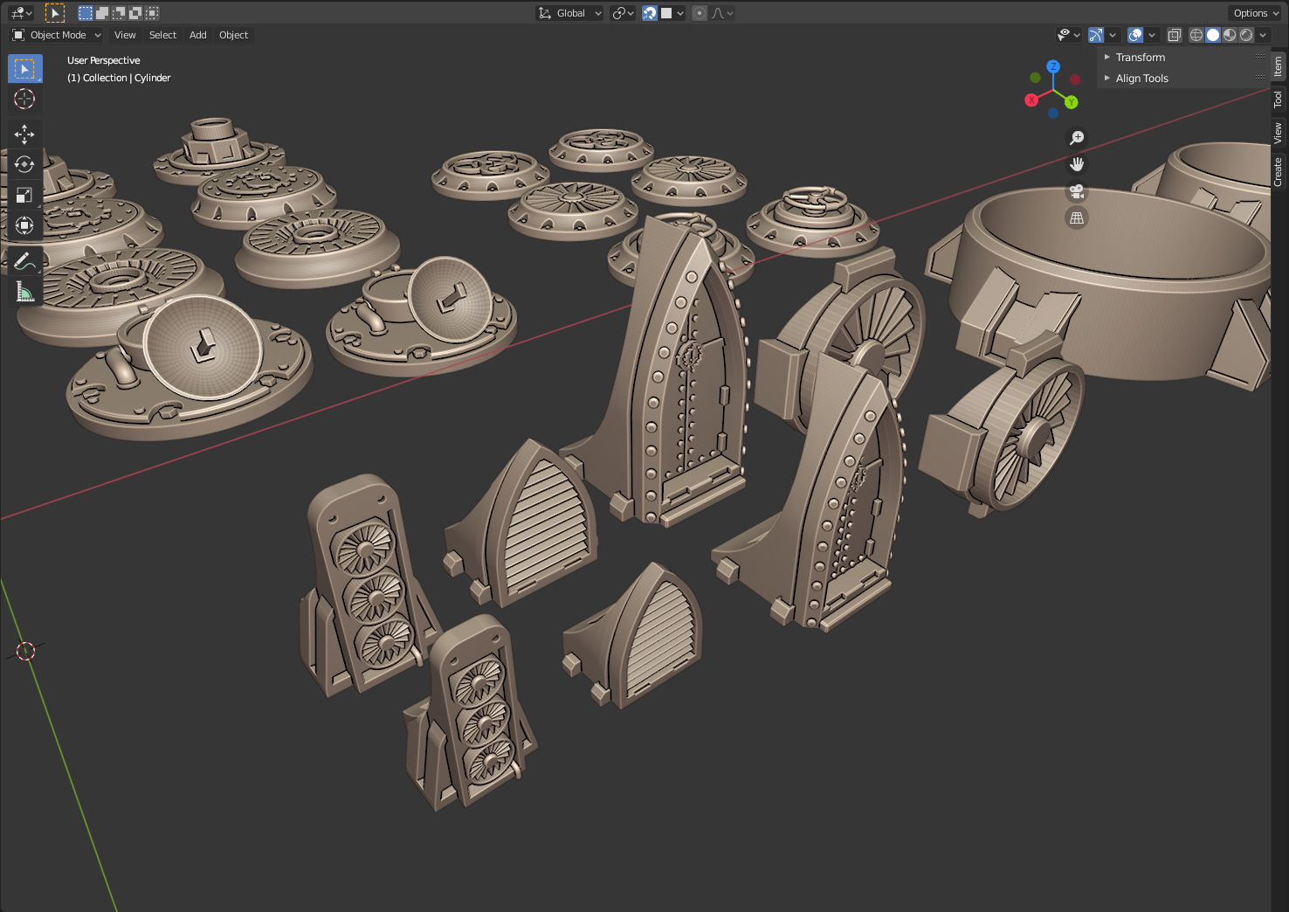Select the 3D Cursor tool

[x=24, y=99]
